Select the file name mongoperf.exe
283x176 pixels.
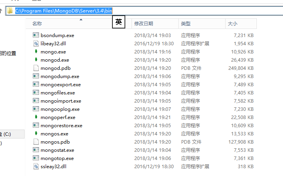58,117
